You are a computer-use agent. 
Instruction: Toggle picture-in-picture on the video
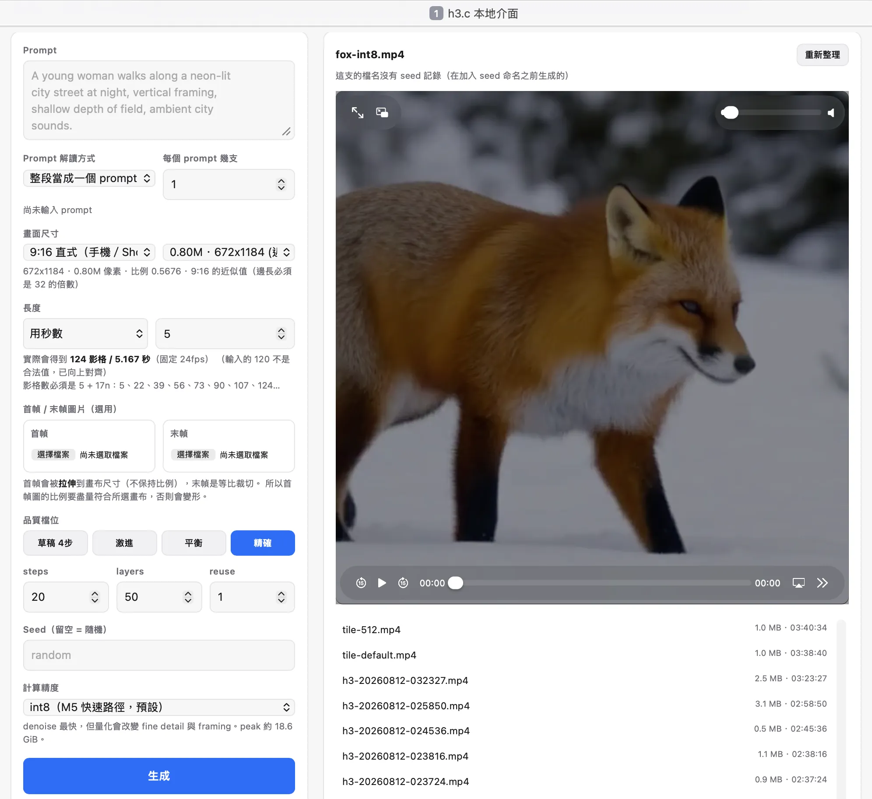tap(382, 113)
